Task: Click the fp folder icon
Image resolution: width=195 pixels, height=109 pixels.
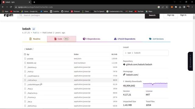Action: [x=25, y=54]
